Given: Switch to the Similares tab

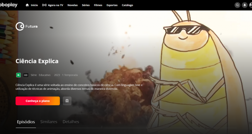Looking at the screenshot, I should click(49, 122).
